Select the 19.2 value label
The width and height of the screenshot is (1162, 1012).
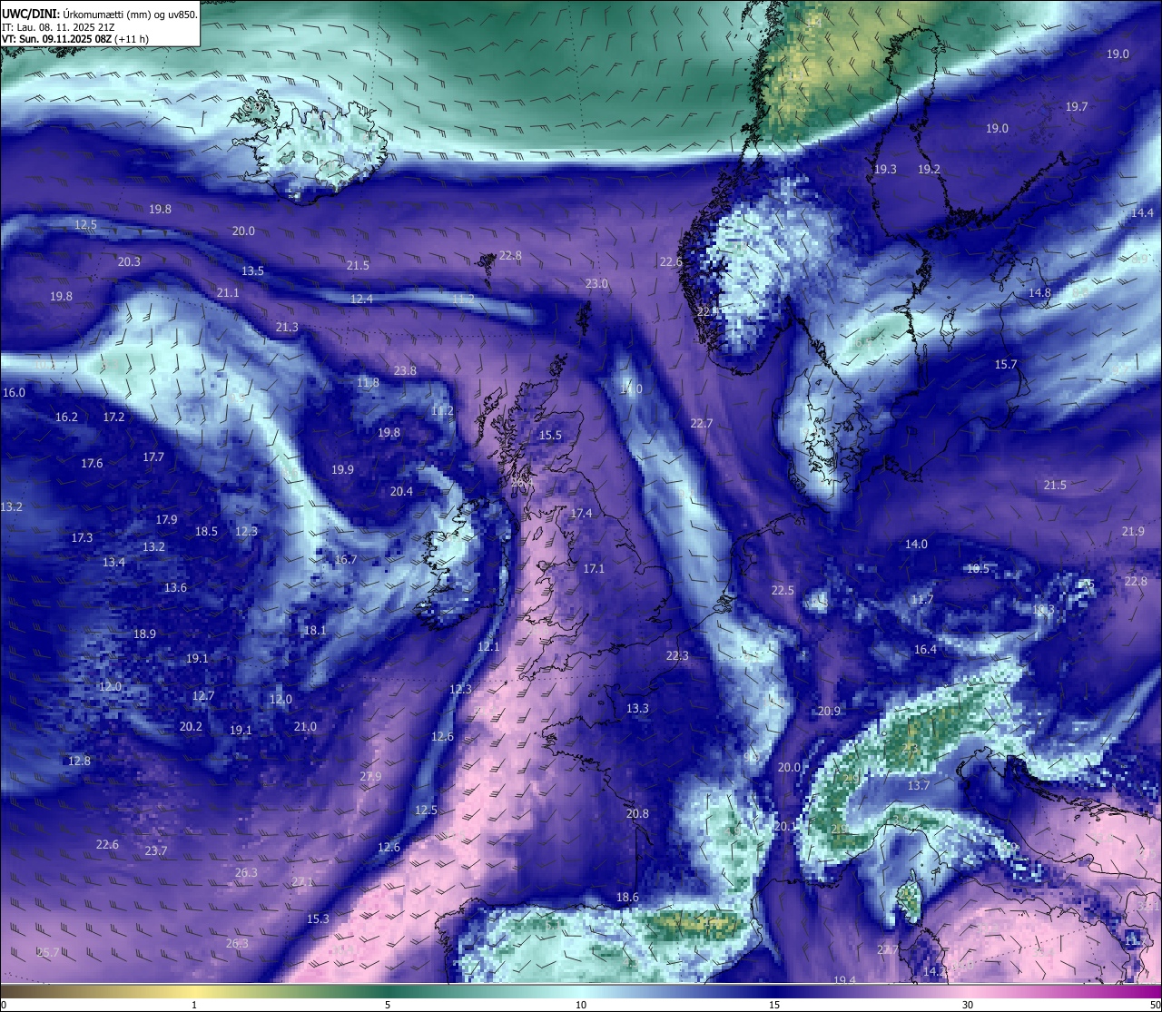point(929,170)
